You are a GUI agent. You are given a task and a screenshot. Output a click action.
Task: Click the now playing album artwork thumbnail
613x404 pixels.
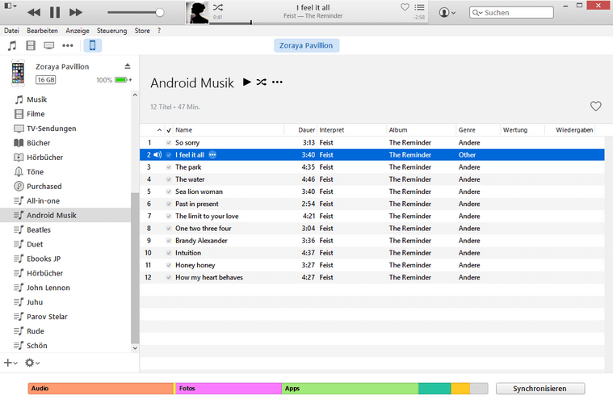pos(197,12)
